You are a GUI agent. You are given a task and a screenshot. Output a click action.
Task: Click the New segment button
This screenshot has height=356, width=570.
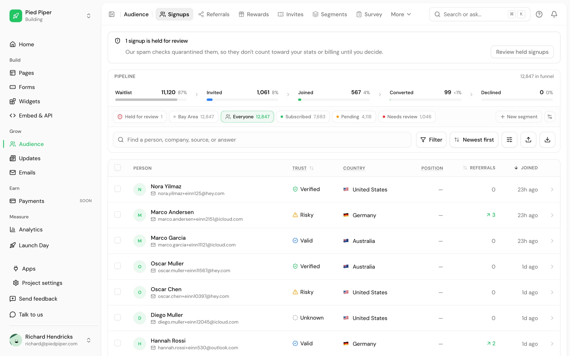[519, 117]
